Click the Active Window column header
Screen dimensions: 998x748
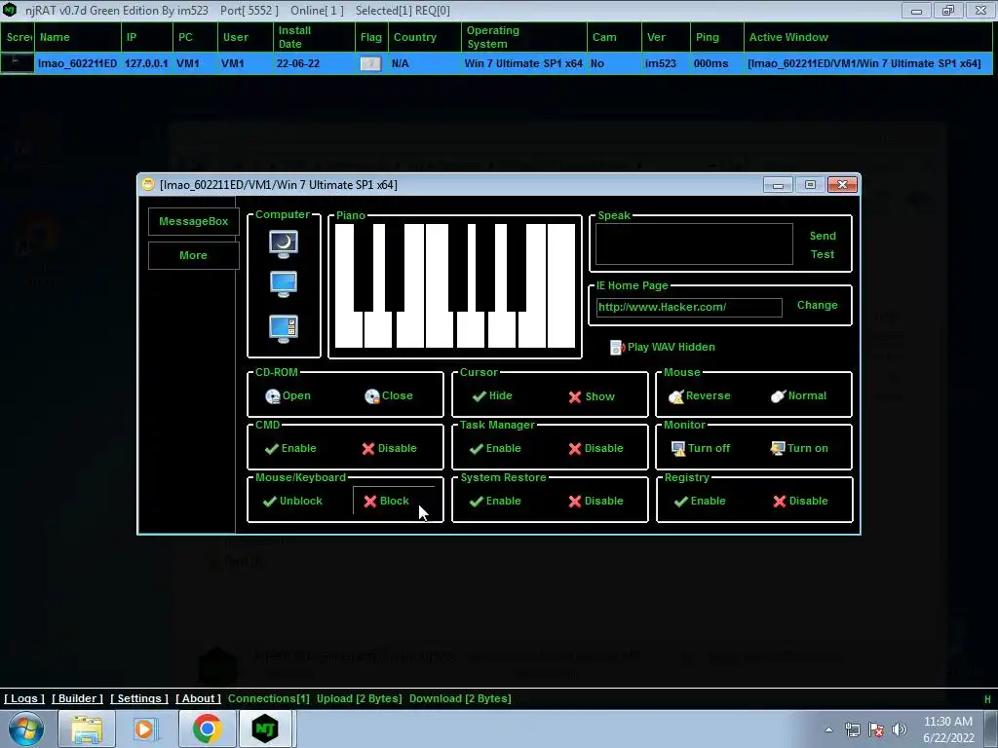click(867, 37)
